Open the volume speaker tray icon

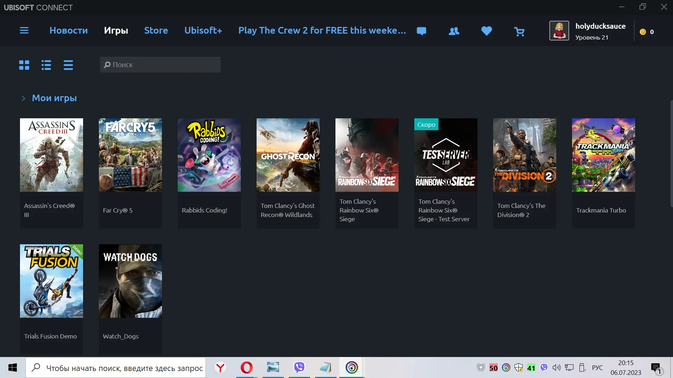[557, 367]
